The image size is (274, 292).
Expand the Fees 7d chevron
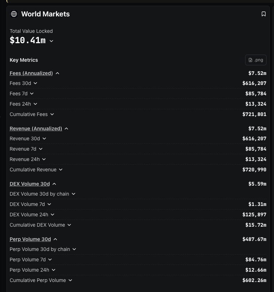point(32,94)
